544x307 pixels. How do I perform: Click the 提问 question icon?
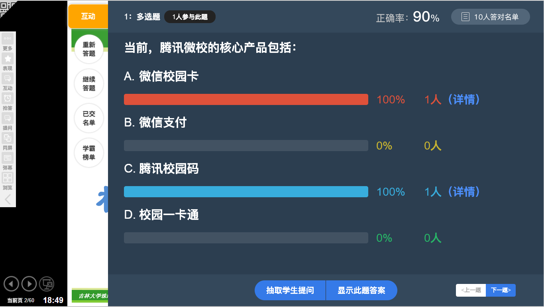(8, 118)
